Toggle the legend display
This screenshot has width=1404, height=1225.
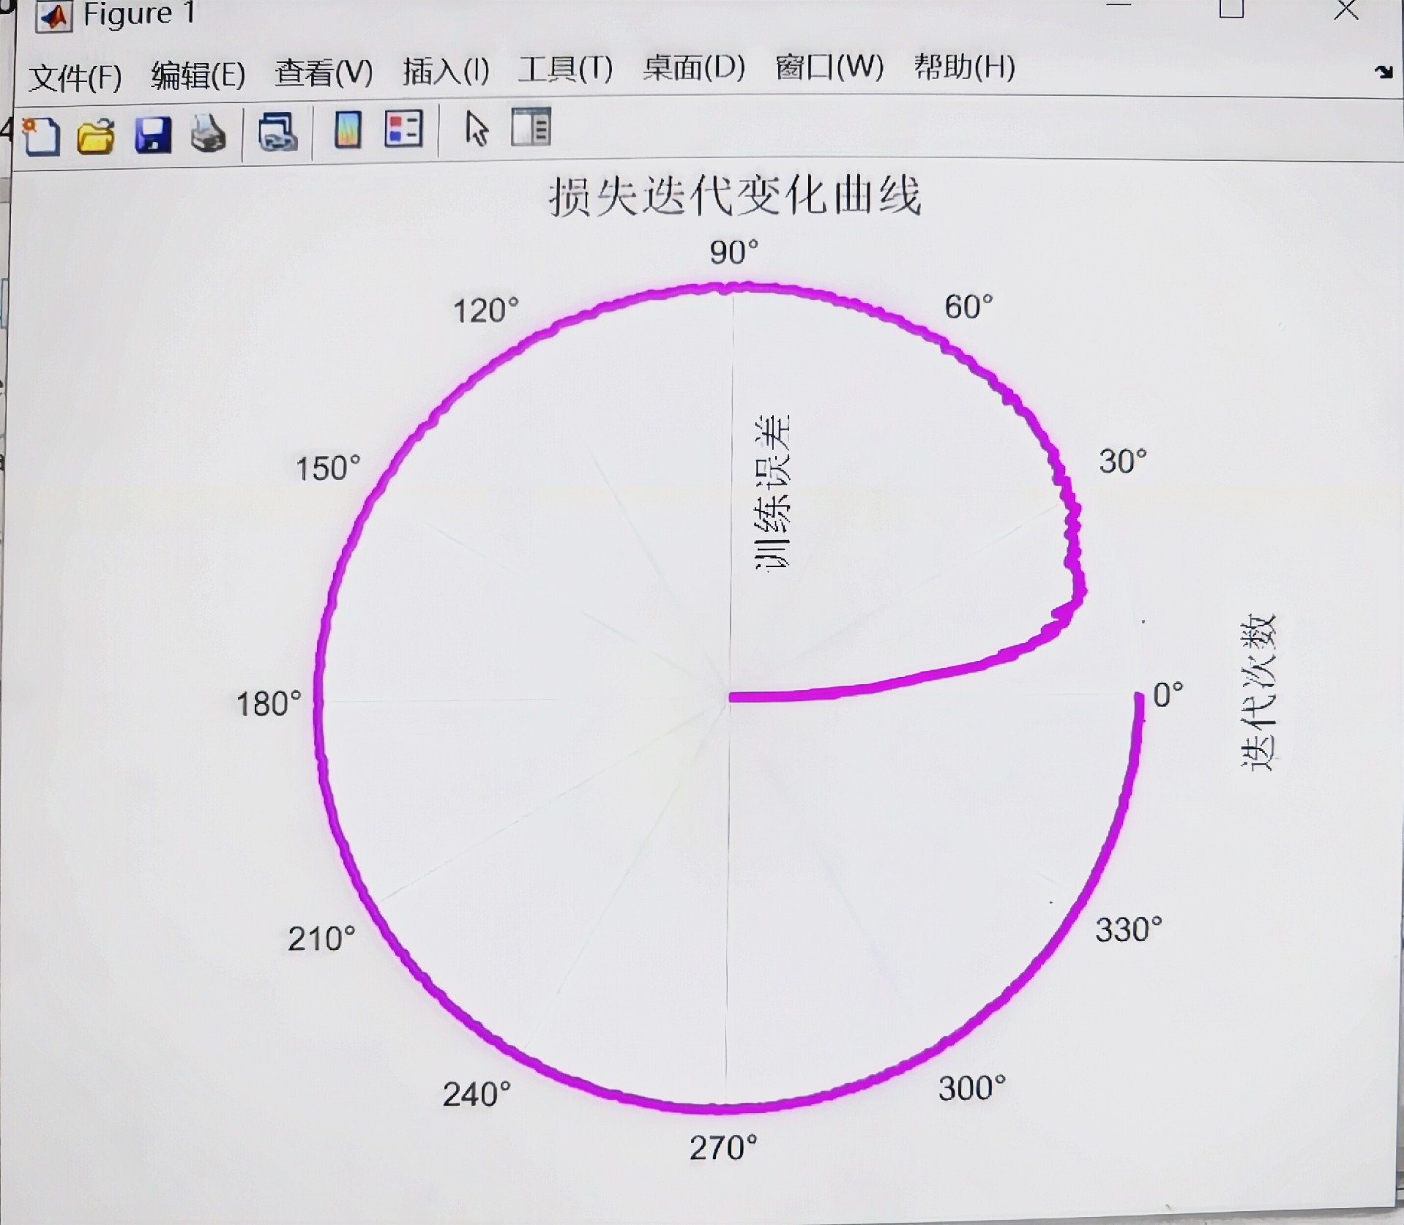tap(403, 130)
